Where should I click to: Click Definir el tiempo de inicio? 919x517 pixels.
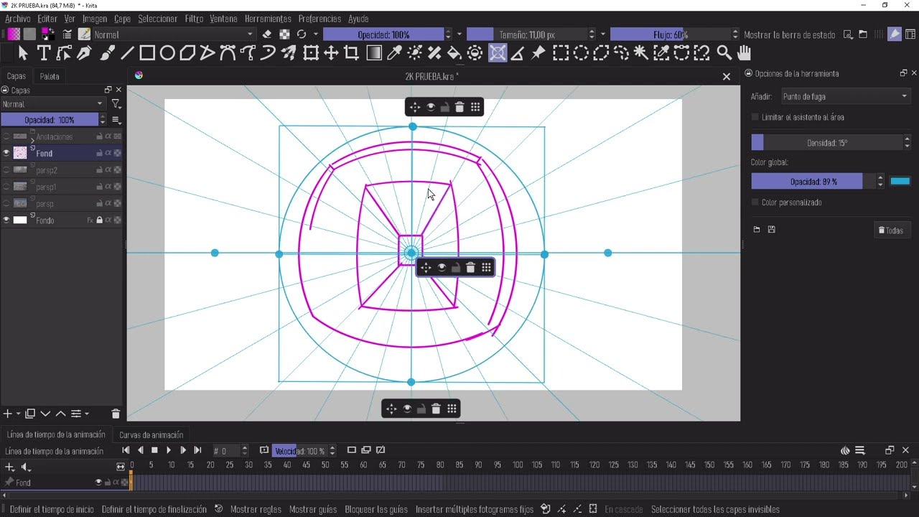[x=52, y=510]
